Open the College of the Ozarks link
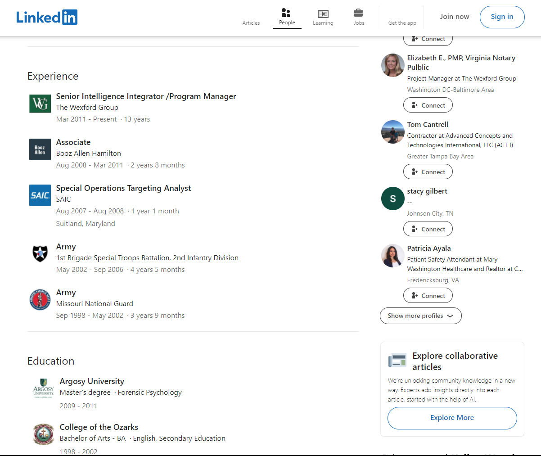 click(x=99, y=427)
